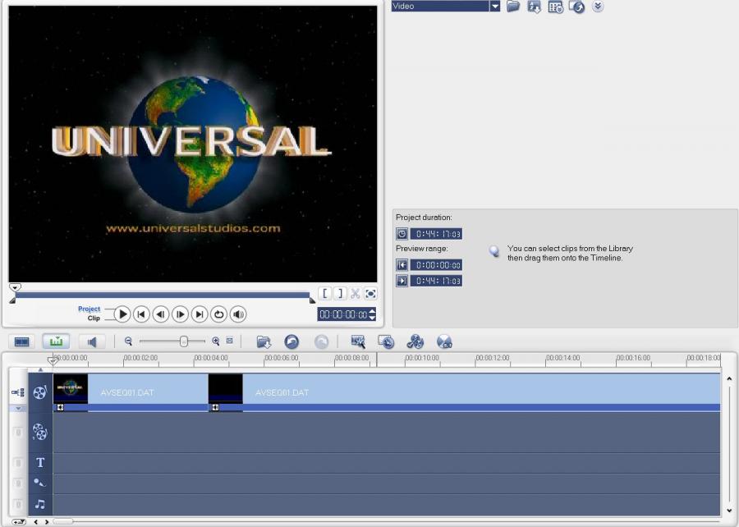
Task: Increase the preview timecode with up arrow
Action: coord(372,311)
